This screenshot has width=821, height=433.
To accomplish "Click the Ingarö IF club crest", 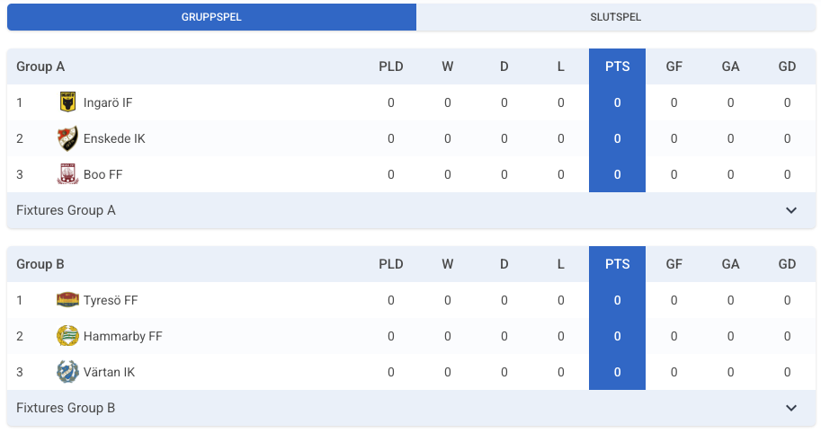I will point(67,102).
